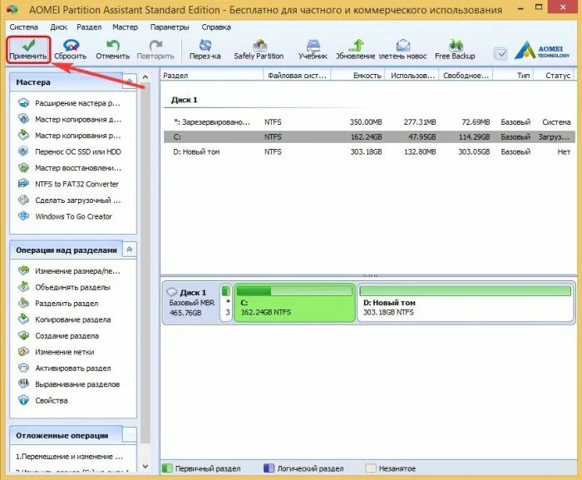Sort by Файловая система column header

coord(297,76)
